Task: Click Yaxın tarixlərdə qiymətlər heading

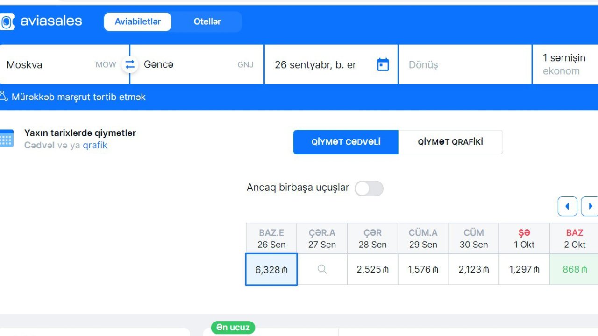Action: [x=80, y=133]
